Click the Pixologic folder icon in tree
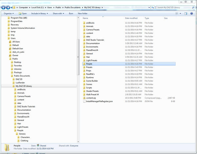Viewport: 197px width, 154px height. pyautogui.click(x=12, y=72)
